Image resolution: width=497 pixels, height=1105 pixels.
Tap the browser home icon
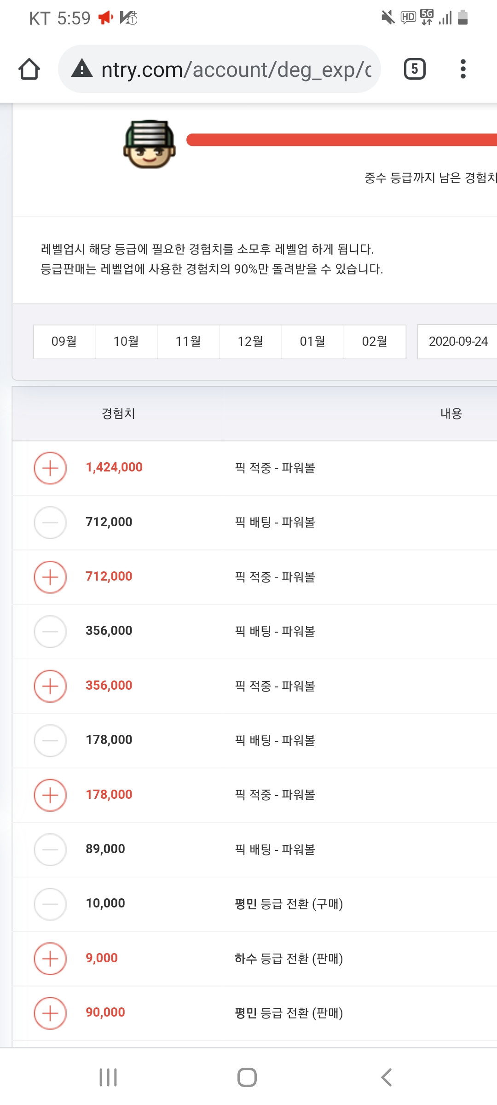coord(29,69)
